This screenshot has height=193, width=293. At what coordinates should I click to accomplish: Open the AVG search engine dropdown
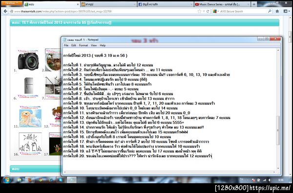(x=216, y=11)
